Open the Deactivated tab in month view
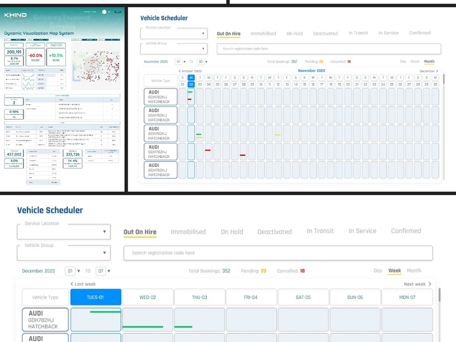 (325, 34)
